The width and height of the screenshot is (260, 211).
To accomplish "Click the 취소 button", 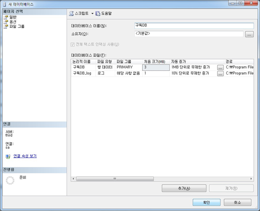I will tap(237, 202).
